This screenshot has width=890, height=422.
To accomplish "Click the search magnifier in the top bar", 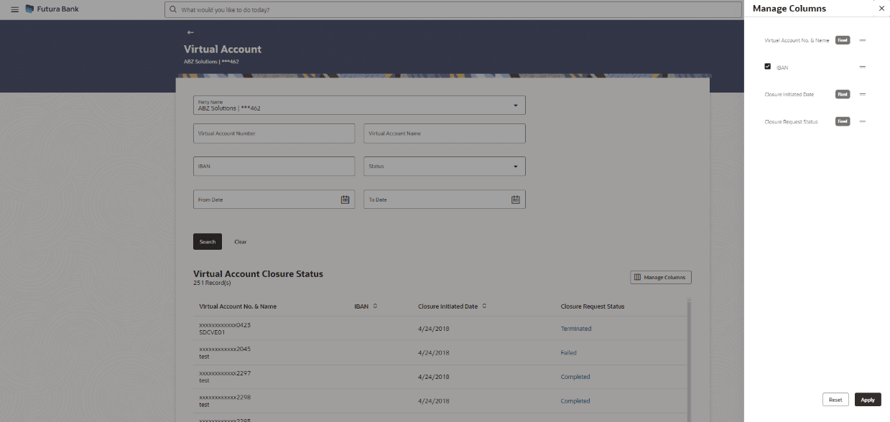I will [172, 9].
